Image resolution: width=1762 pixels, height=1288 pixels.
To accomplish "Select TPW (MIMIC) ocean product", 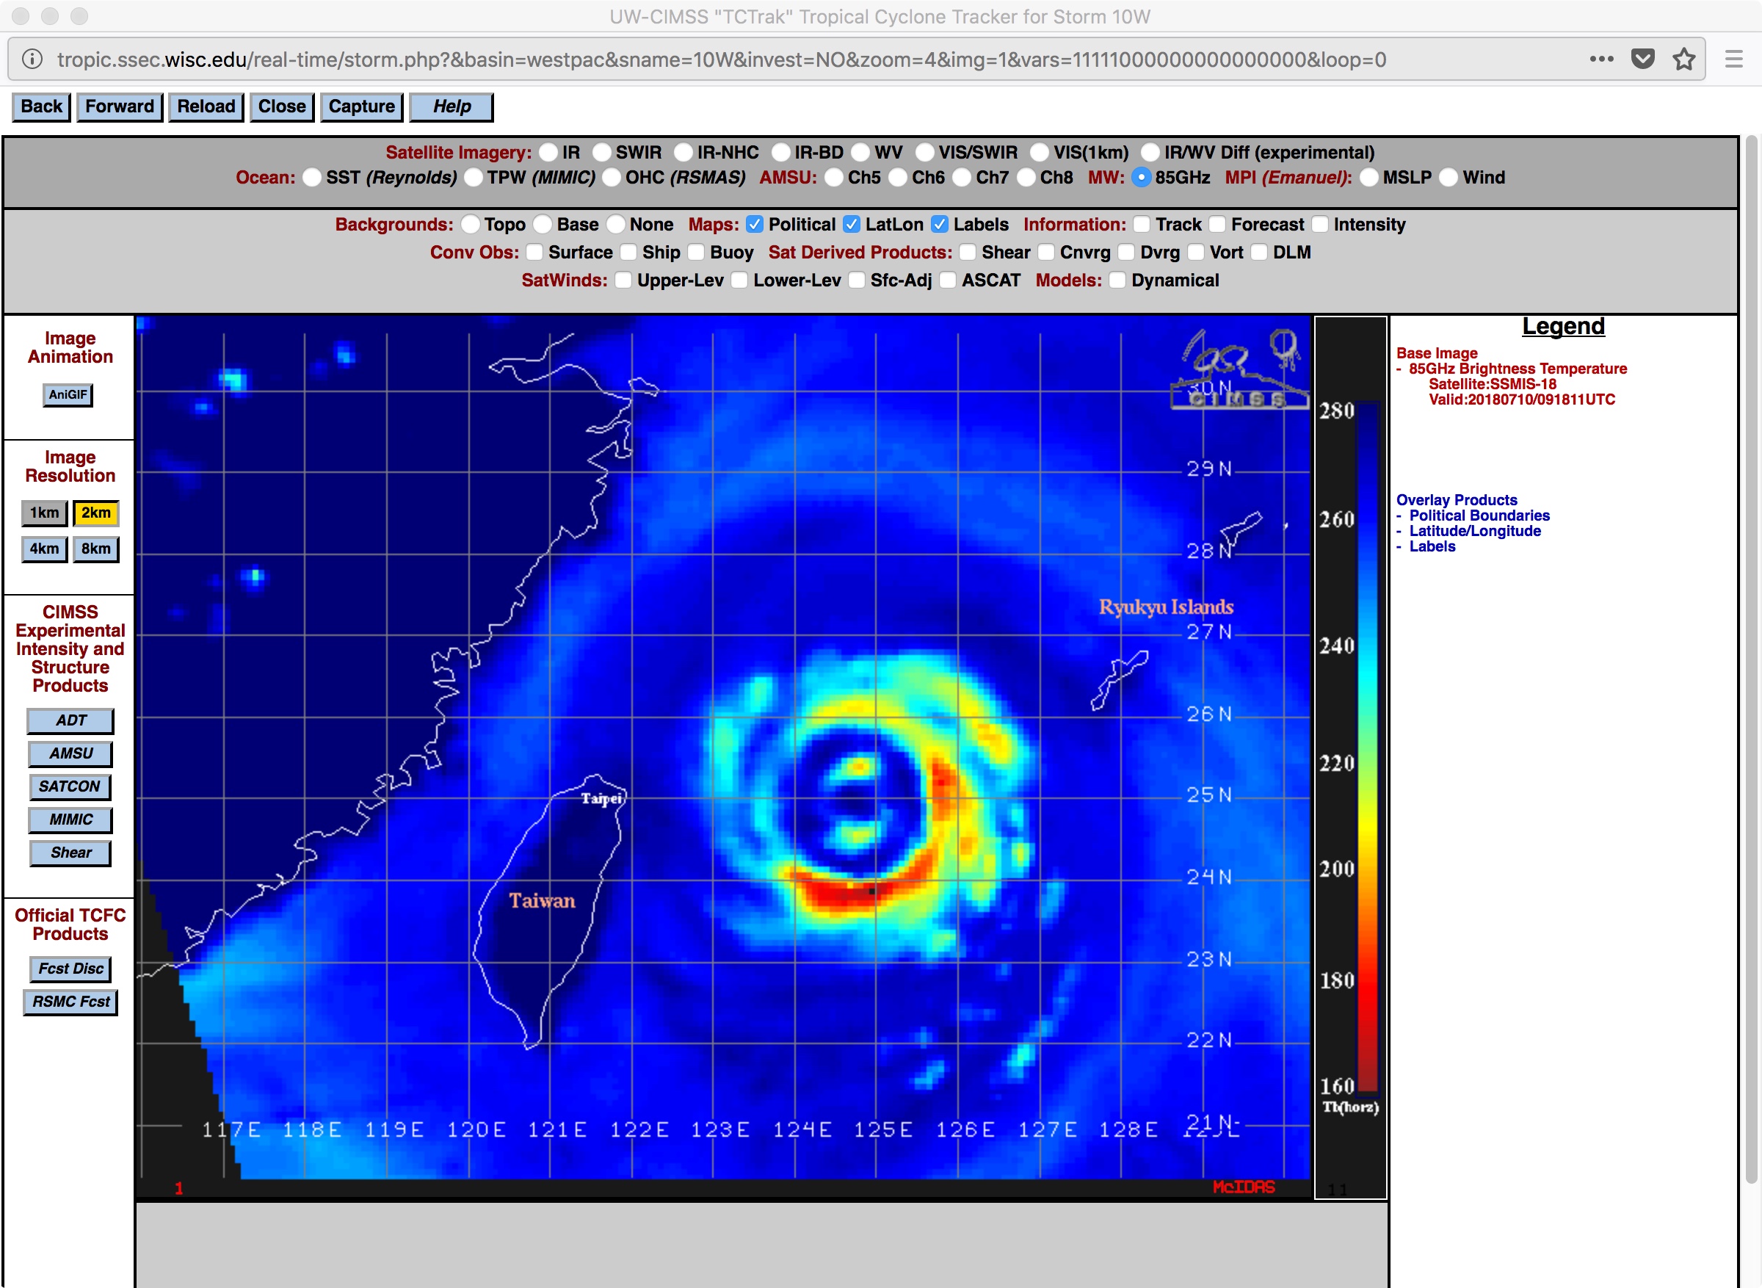I will 474,178.
